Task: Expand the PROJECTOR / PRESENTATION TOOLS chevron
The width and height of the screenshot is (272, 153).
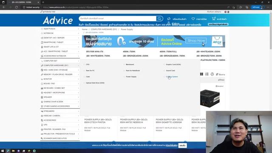Action: click(x=78, y=134)
